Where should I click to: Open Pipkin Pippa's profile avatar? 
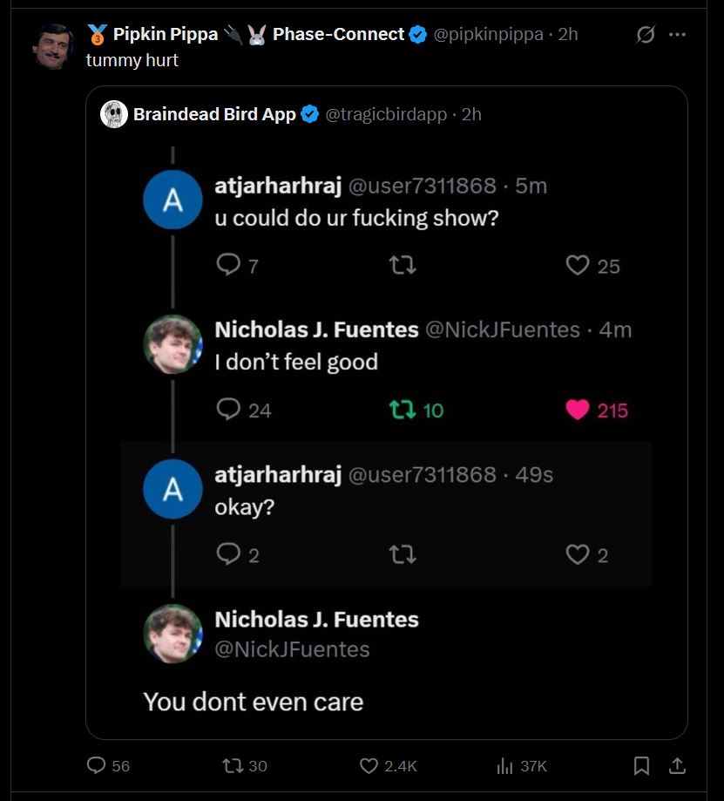(54, 46)
